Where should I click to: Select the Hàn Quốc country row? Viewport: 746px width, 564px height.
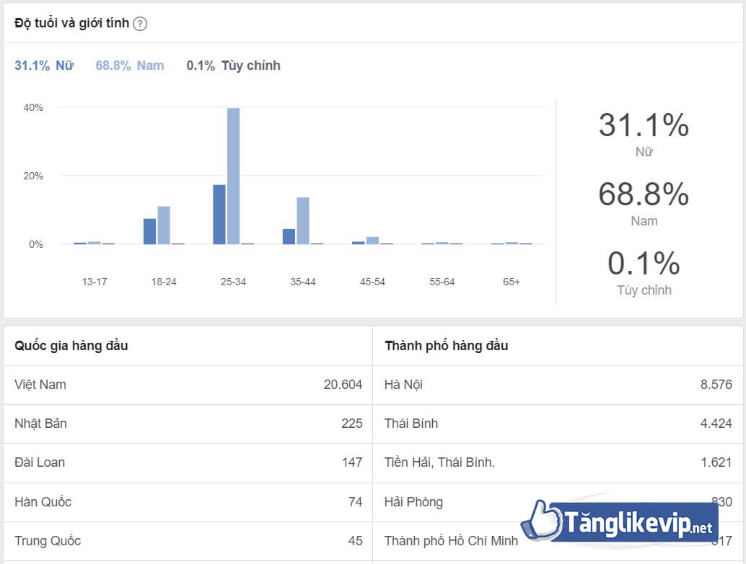coord(188,502)
